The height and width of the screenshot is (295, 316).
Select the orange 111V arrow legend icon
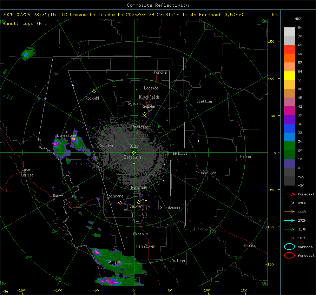pyautogui.click(x=289, y=212)
